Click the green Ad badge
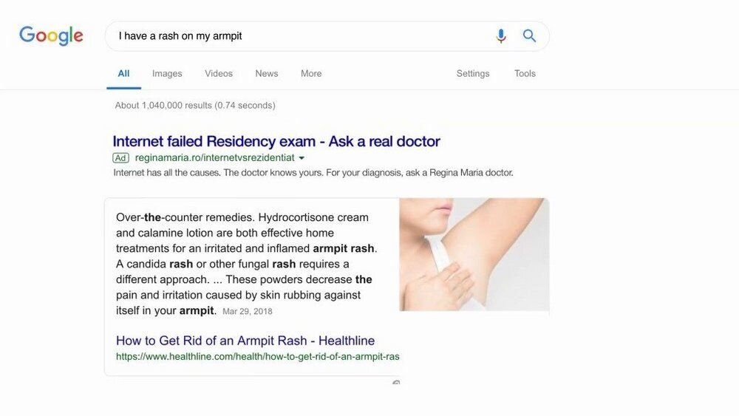Viewport: 739px width, 416px height. pos(120,158)
